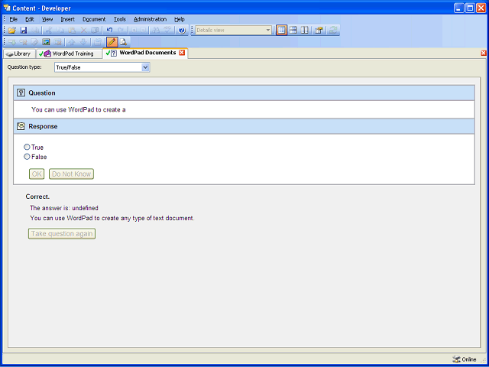Click the red close-all tabs X at far right
Screen dimensions: 489x367
pos(484,53)
